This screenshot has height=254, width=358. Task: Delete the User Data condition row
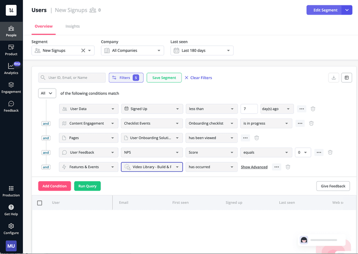[x=313, y=109]
